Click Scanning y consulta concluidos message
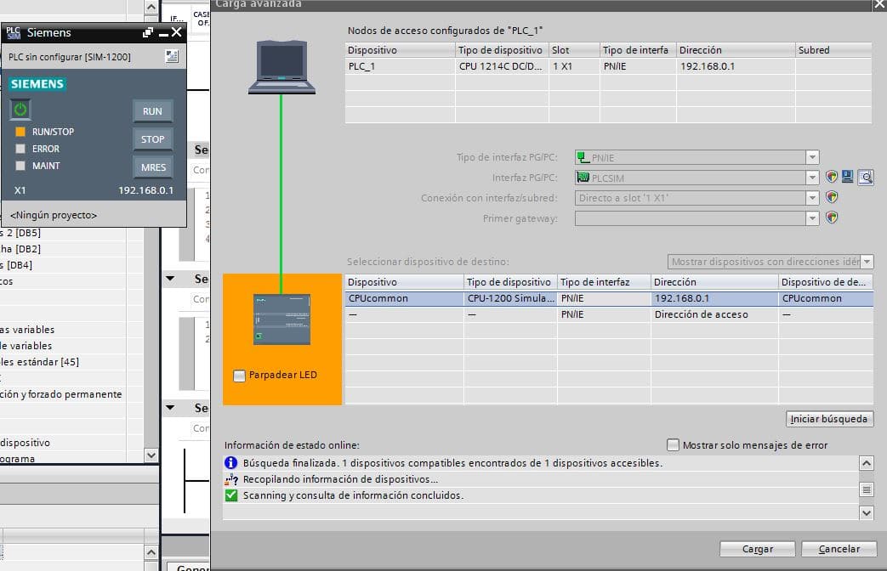The image size is (887, 571). click(x=353, y=495)
